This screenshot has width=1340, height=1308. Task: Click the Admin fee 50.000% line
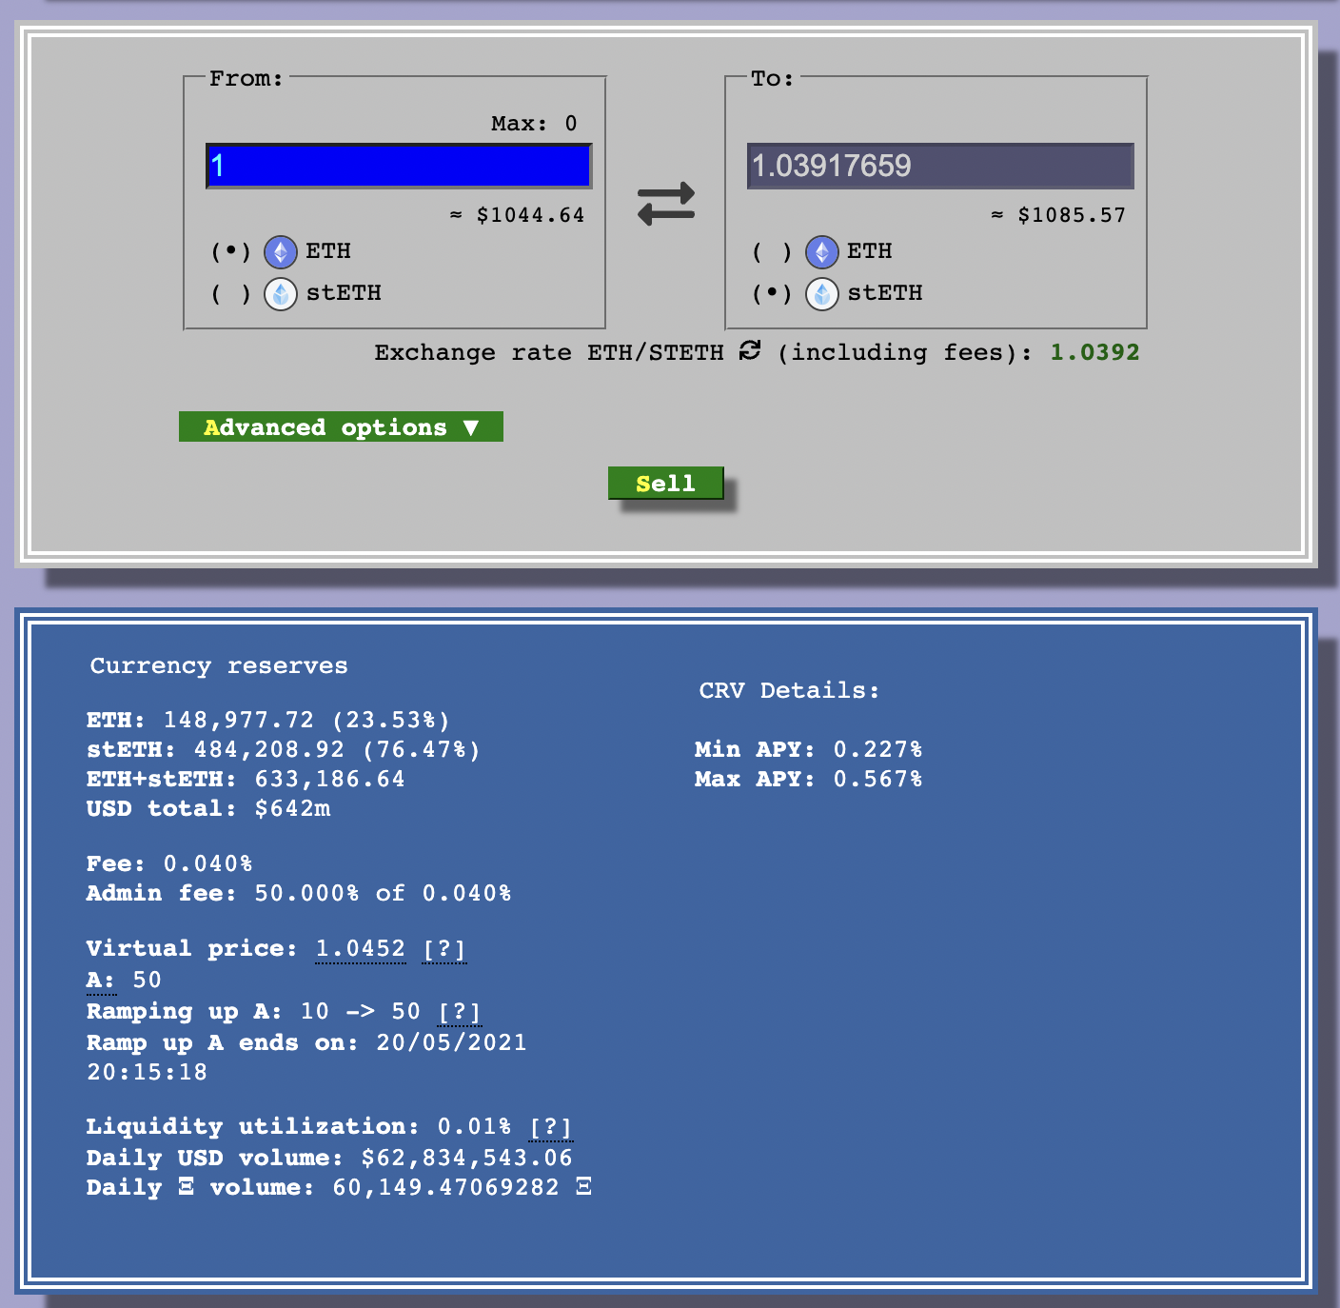299,894
